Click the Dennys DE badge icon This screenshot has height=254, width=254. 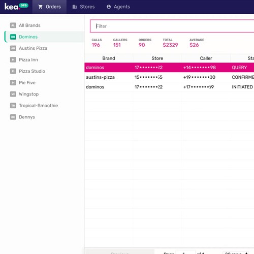coord(13,117)
